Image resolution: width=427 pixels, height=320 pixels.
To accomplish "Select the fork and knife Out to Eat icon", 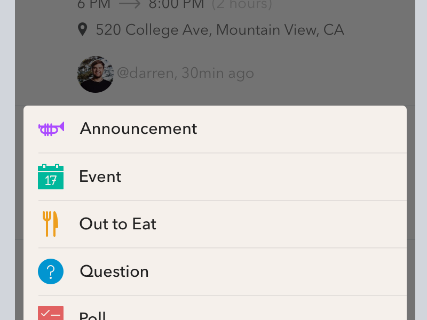I will pos(51,223).
